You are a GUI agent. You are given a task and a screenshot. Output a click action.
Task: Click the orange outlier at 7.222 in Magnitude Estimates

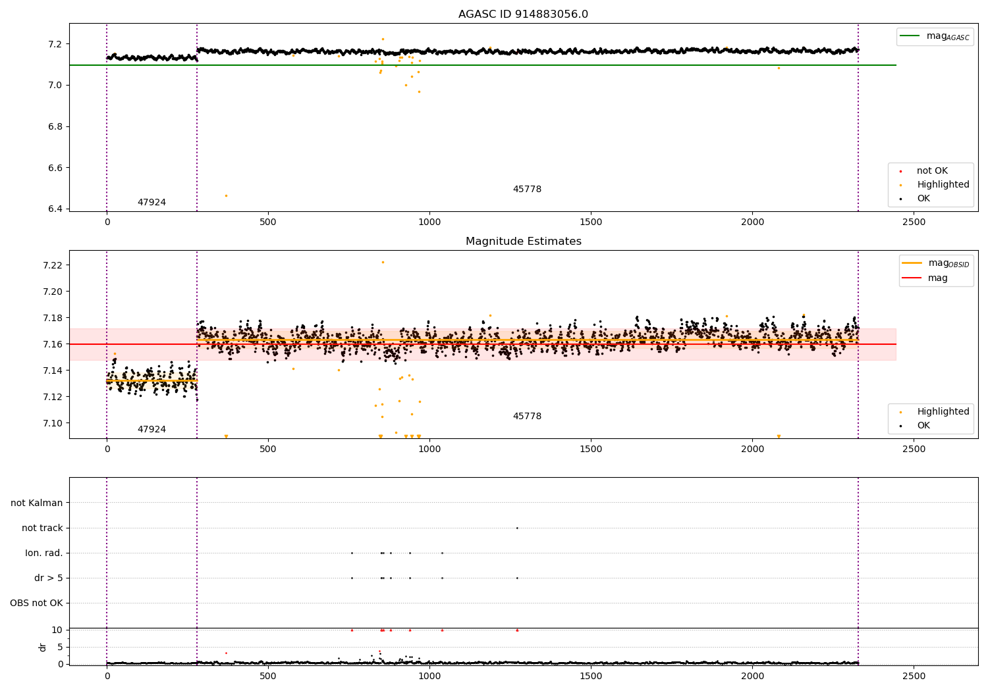[x=383, y=262]
